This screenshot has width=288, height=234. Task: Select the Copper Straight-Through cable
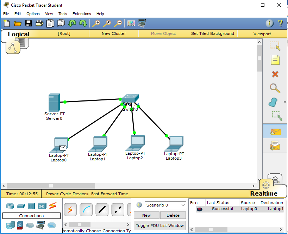(x=102, y=210)
